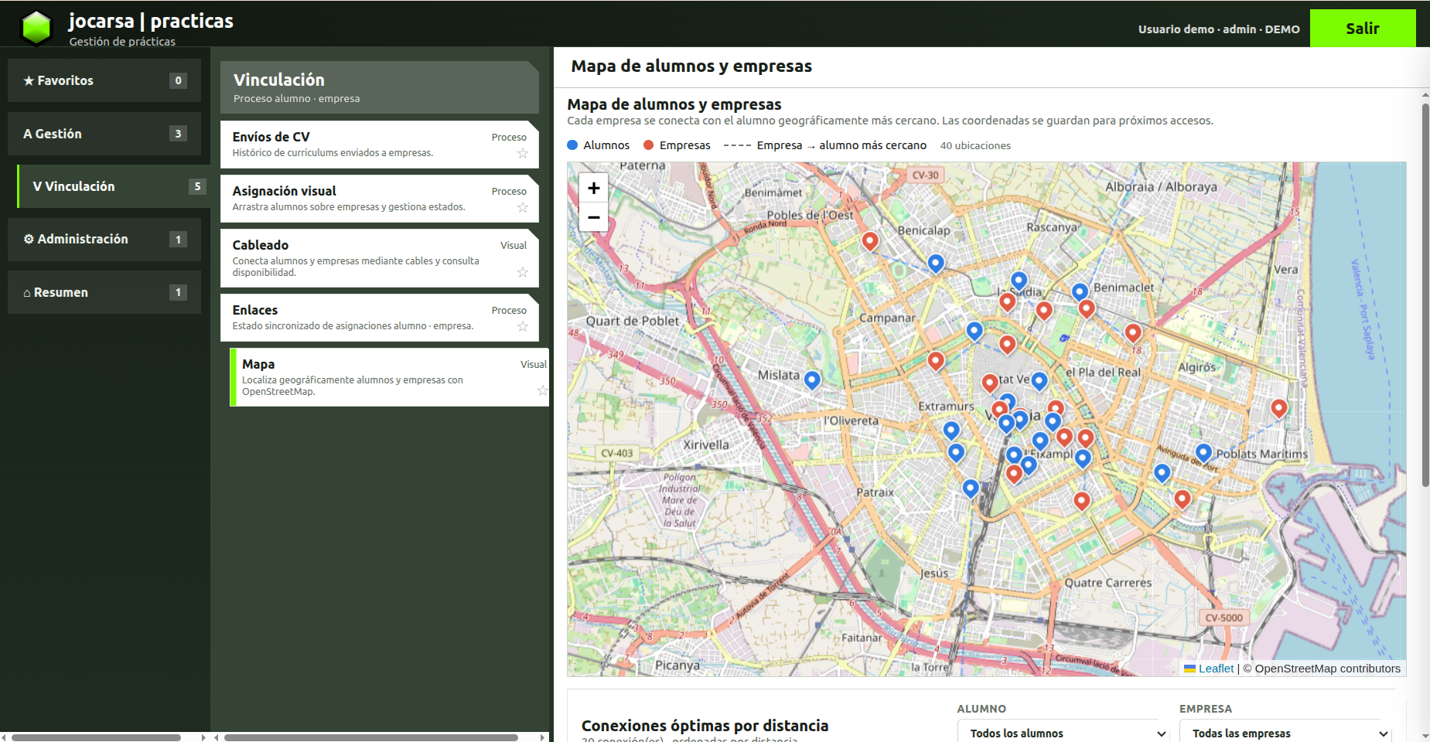Open the Envíos de CV card
This screenshot has height=742, width=1430.
[x=379, y=145]
